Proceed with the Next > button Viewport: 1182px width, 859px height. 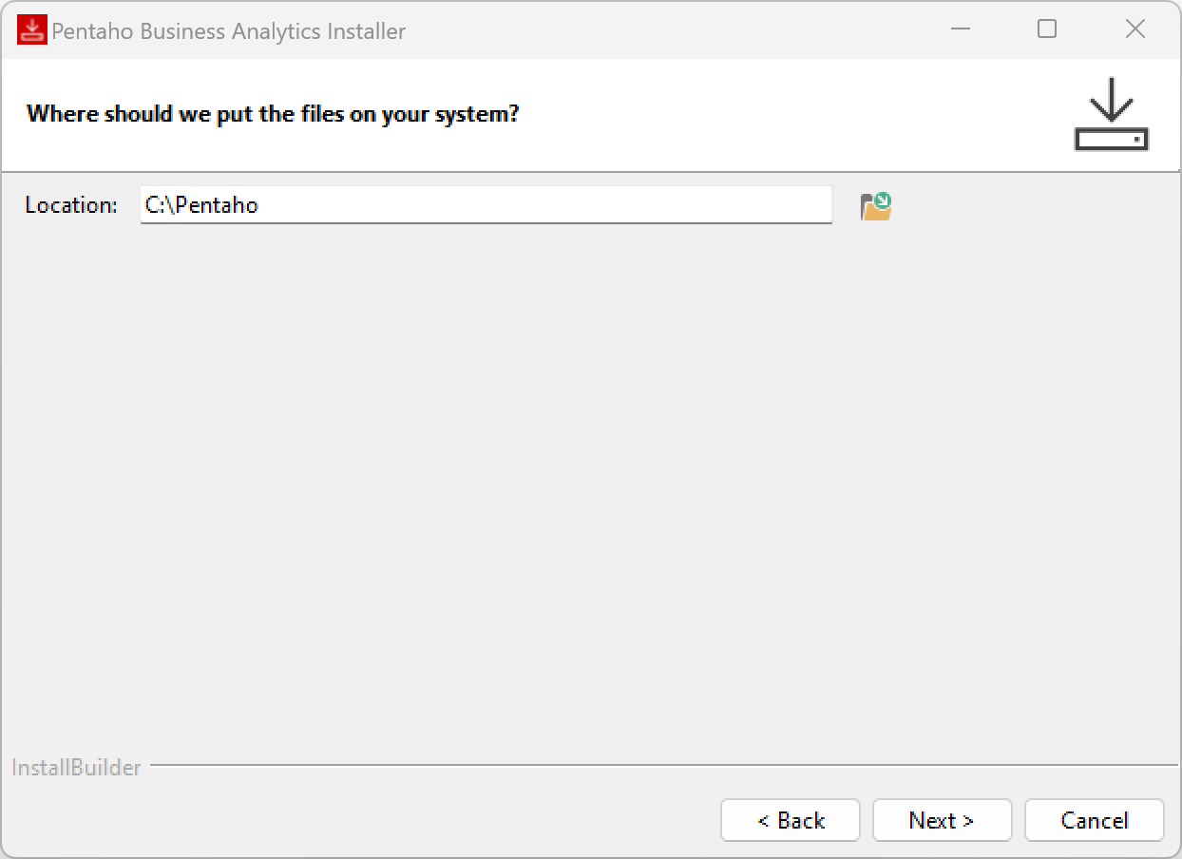[942, 820]
